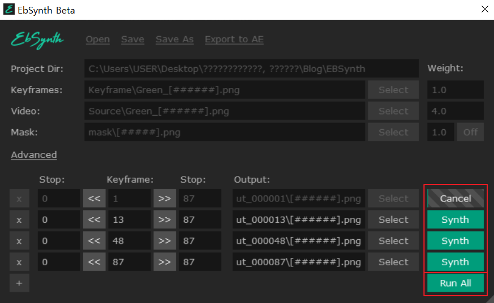Viewport: 494px width, 303px height.
Task: Step keyframe 87 backward with << arrow
Action: (x=94, y=262)
